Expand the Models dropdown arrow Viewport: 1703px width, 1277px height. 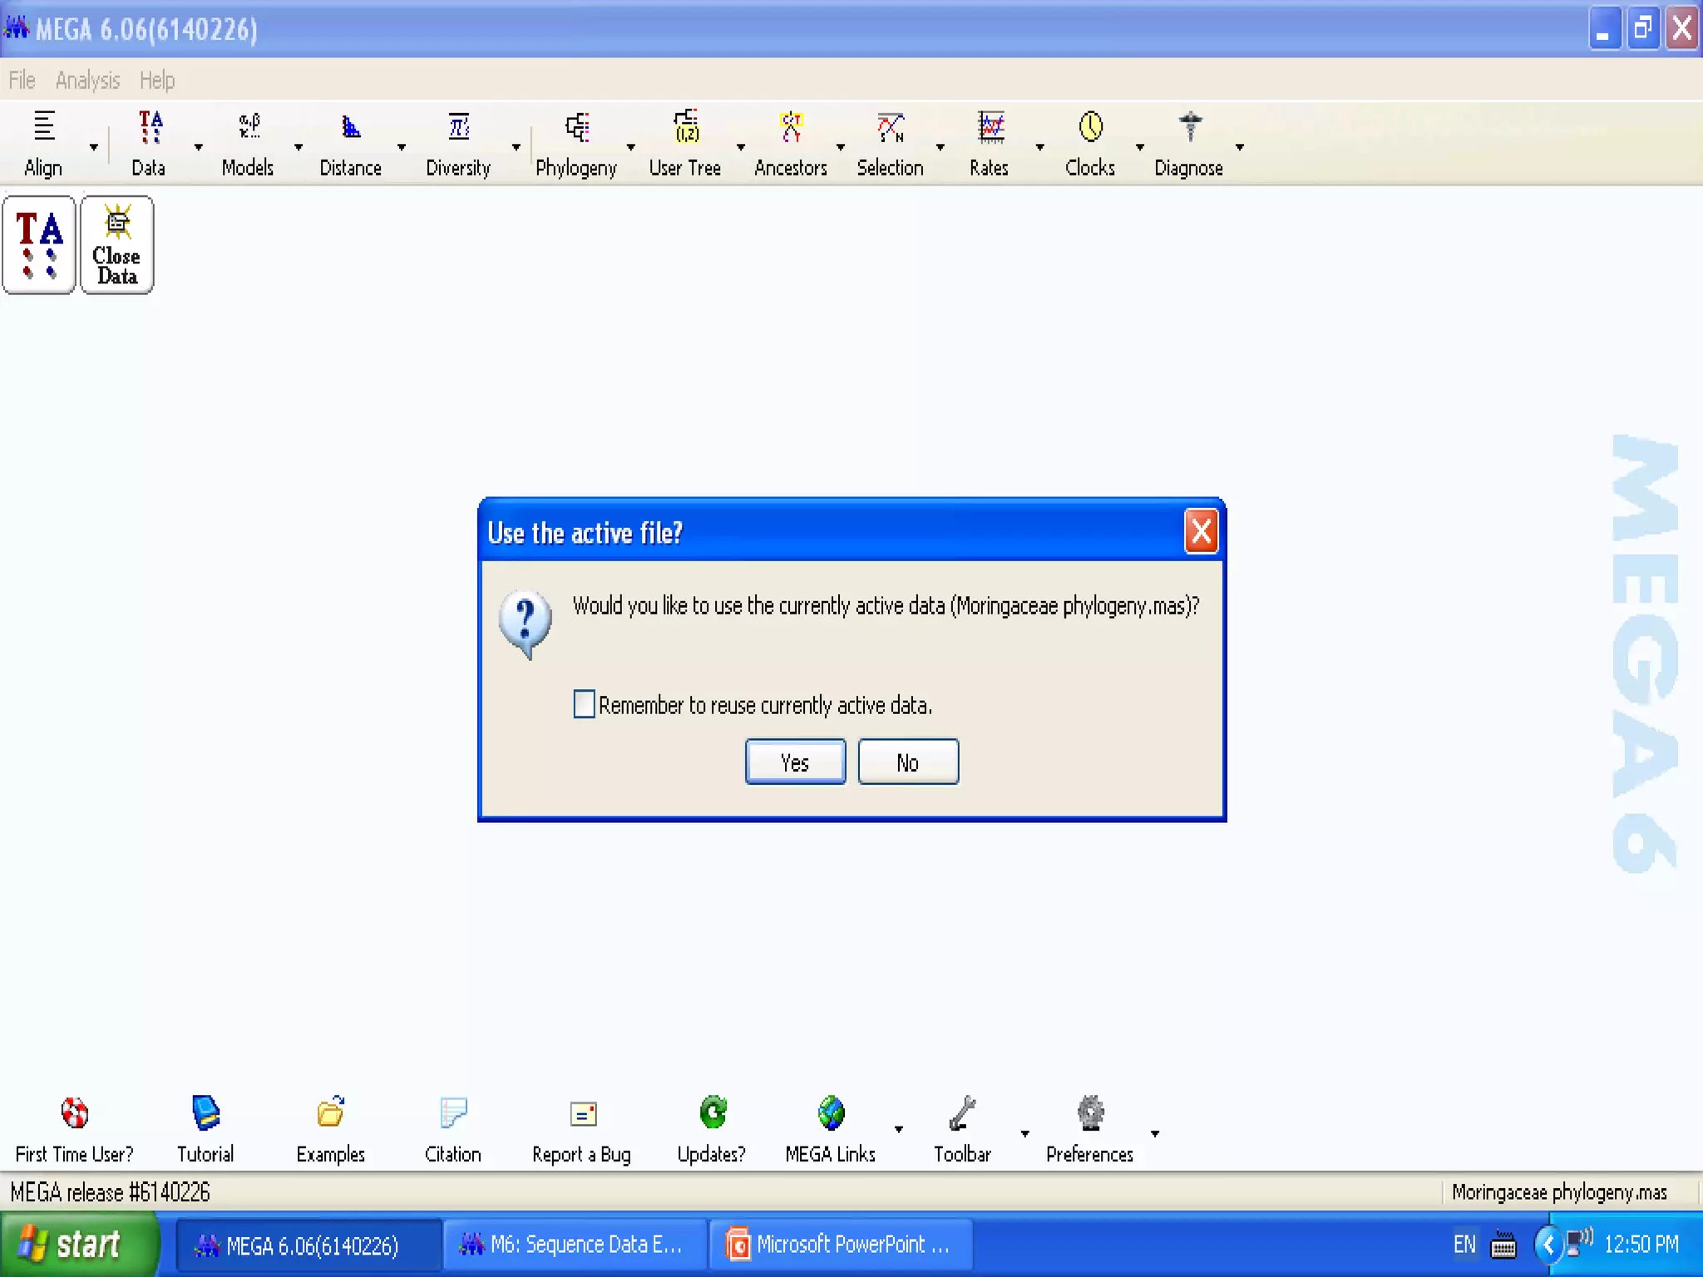pyautogui.click(x=299, y=147)
